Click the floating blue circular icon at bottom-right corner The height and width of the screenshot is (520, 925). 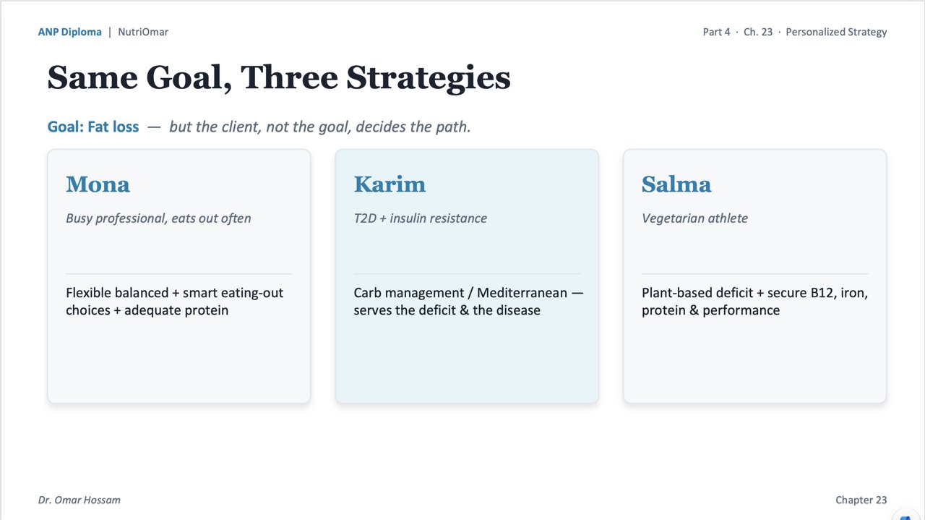[906, 514]
